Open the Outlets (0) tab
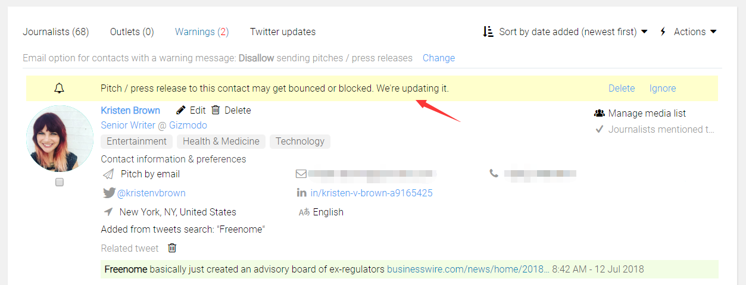Image resolution: width=746 pixels, height=285 pixels. click(x=132, y=32)
